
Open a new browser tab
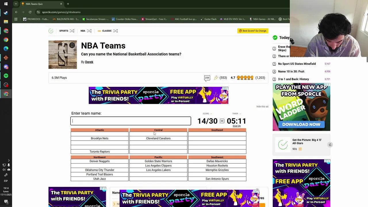(68, 4)
